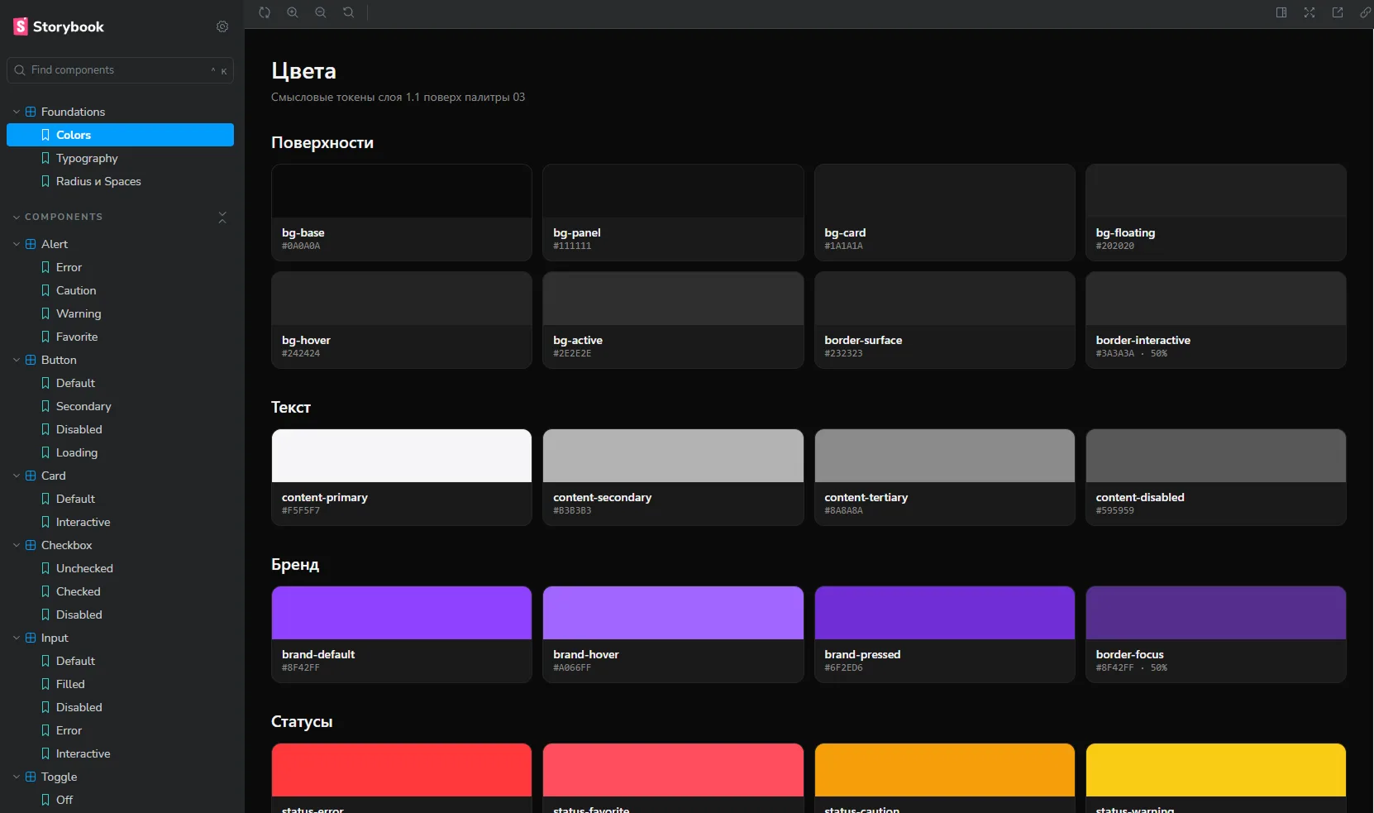Collapse the COMPONENTS section header
This screenshot has height=813, width=1374.
(64, 217)
